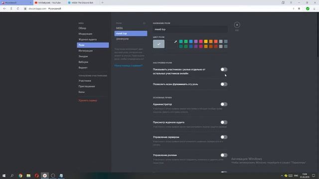
Task: Toggle Управление сервером permission
Action: tap(224, 137)
